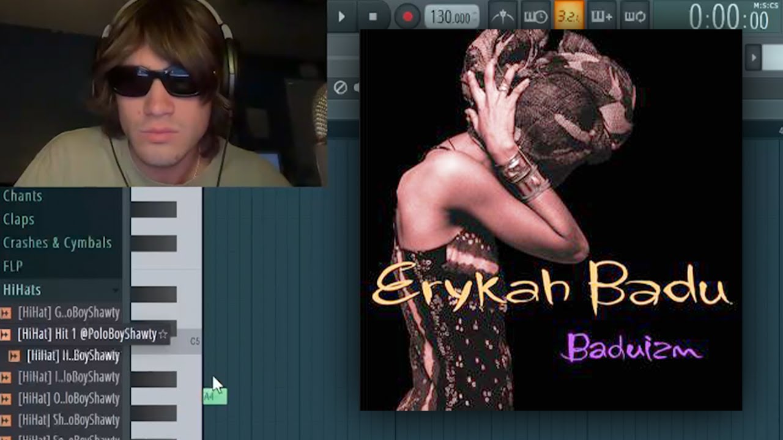The image size is (783, 440).
Task: Toggle the metronome icon
Action: tap(503, 16)
